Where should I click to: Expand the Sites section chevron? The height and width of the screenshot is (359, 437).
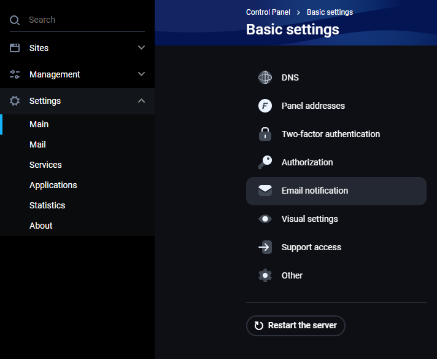point(141,47)
